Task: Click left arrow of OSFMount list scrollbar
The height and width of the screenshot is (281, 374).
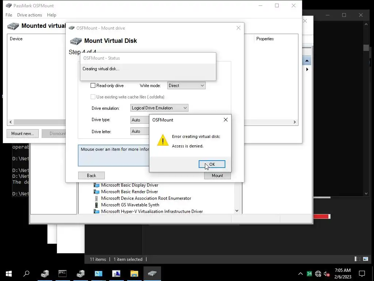Action: (x=11, y=122)
